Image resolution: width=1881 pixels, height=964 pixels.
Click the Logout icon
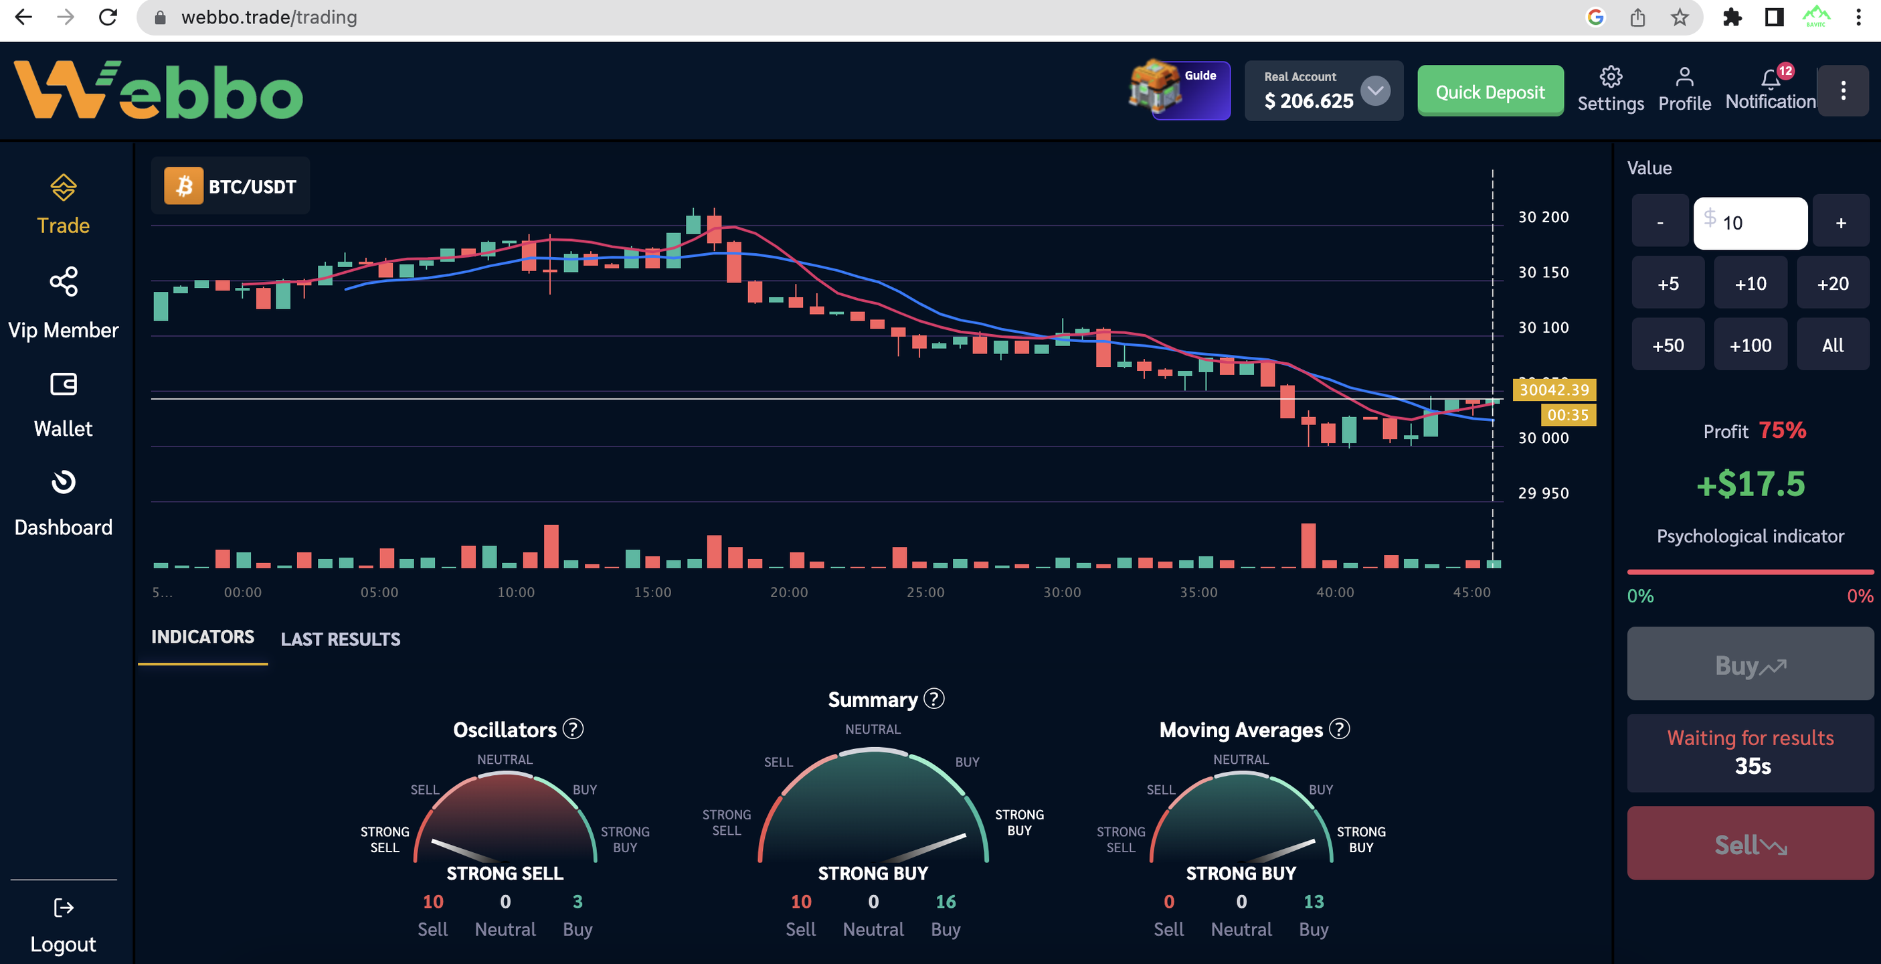[63, 908]
